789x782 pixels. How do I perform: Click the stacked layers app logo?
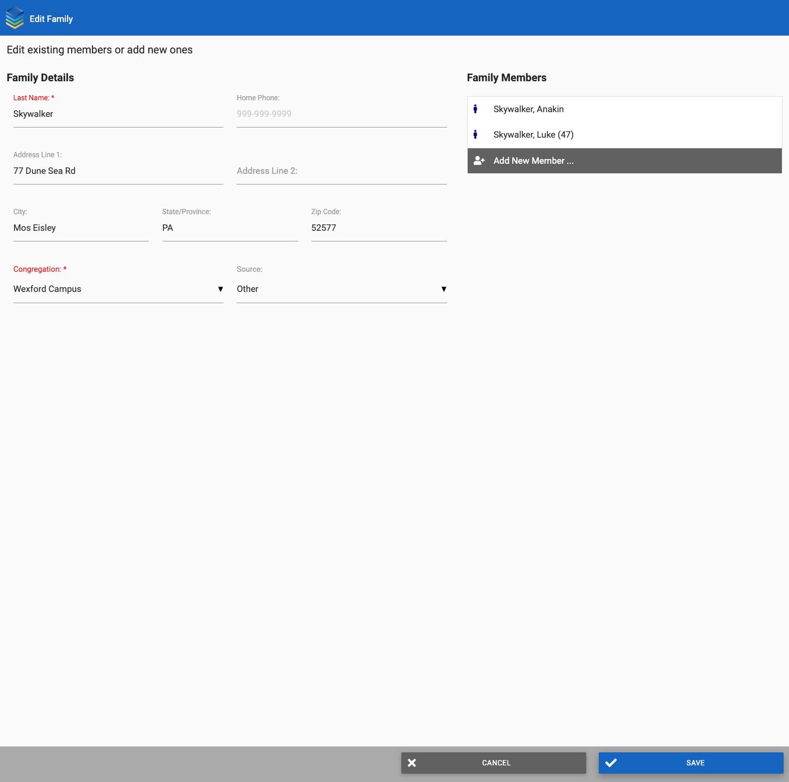(x=15, y=18)
